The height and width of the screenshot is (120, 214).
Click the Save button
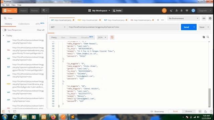(202, 27)
